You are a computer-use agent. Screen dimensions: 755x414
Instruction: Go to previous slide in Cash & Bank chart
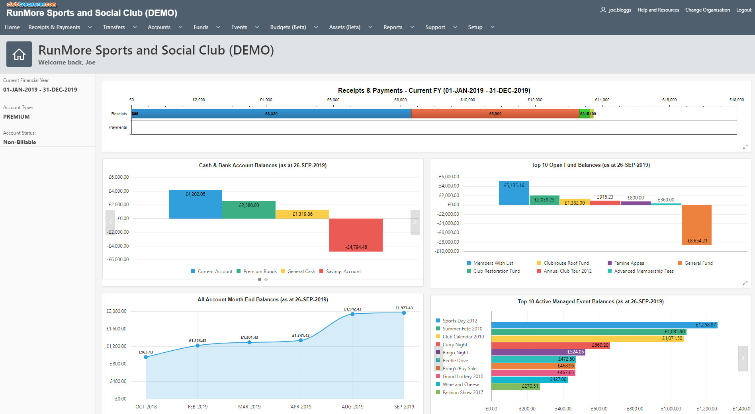click(x=110, y=222)
